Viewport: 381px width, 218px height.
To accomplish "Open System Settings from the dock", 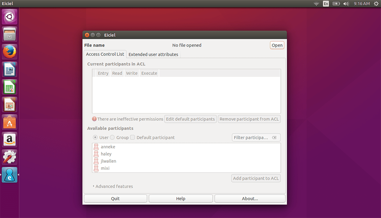I will (x=10, y=157).
